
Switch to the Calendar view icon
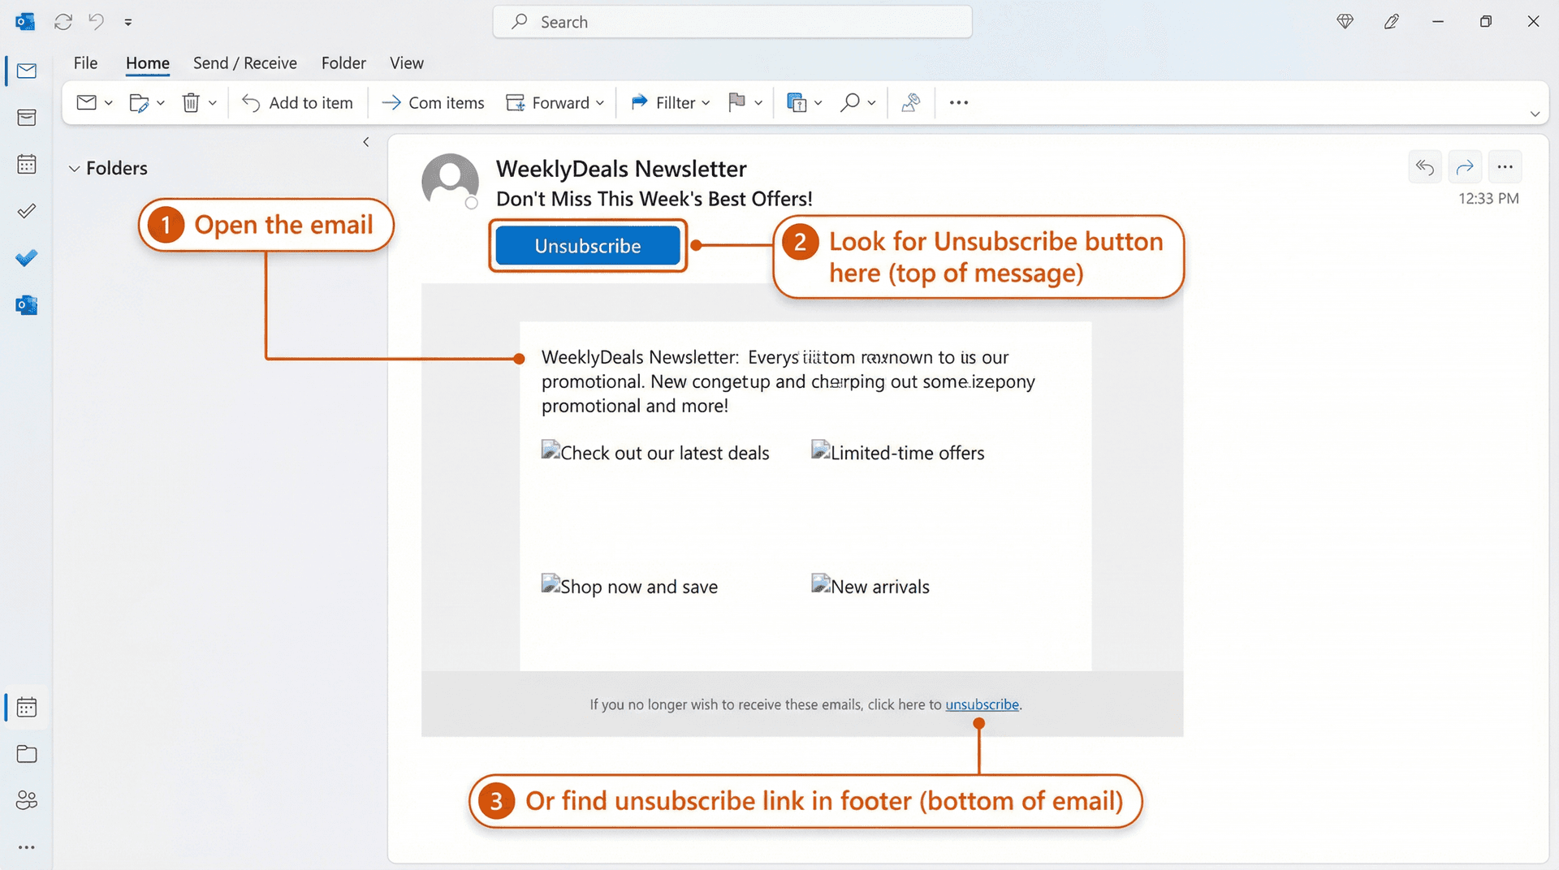pyautogui.click(x=26, y=164)
